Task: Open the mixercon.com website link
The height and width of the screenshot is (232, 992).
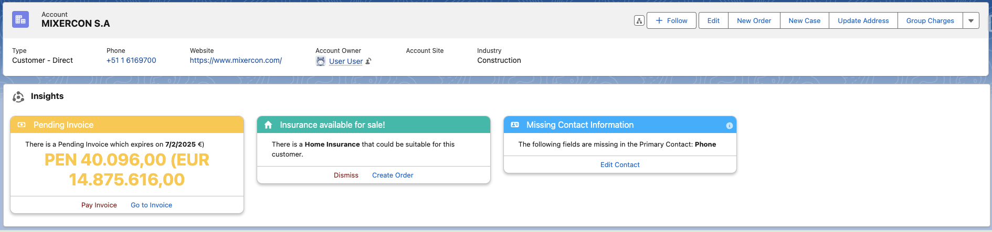Action: coord(236,60)
